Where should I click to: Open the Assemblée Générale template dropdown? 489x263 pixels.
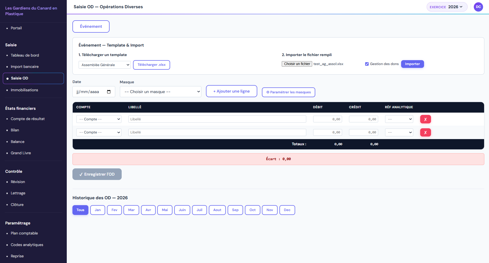(104, 65)
